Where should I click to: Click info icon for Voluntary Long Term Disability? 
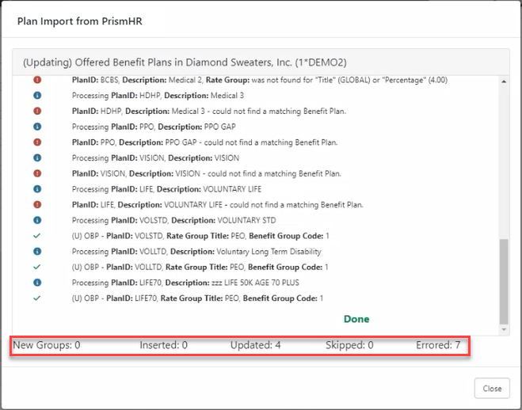[37, 251]
